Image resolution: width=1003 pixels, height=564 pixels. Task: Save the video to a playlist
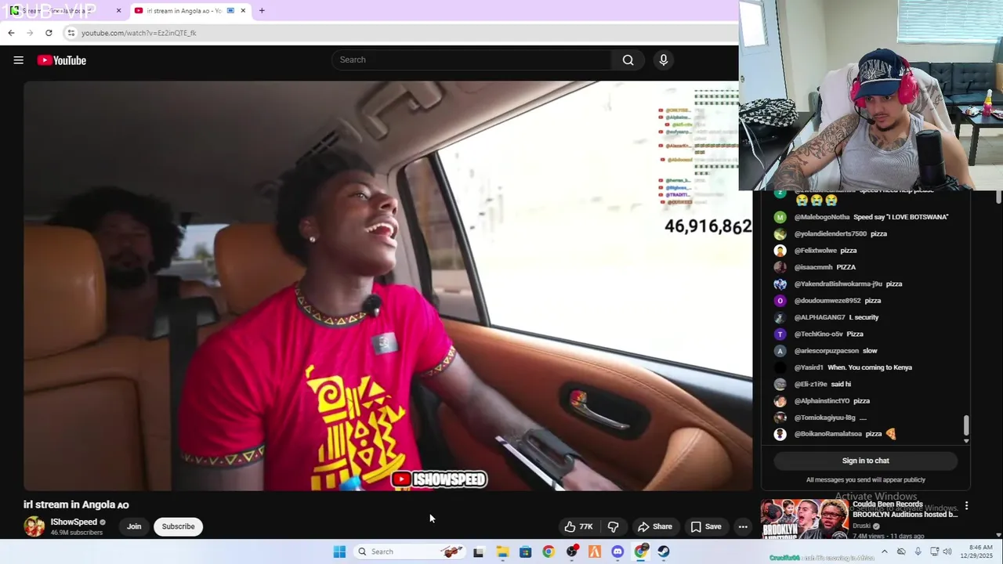point(706,526)
